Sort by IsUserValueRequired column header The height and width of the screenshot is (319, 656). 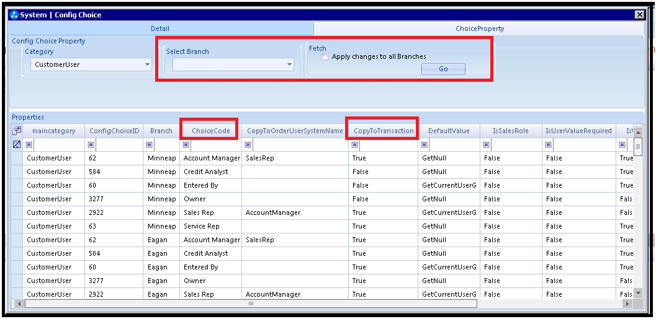coord(578,131)
